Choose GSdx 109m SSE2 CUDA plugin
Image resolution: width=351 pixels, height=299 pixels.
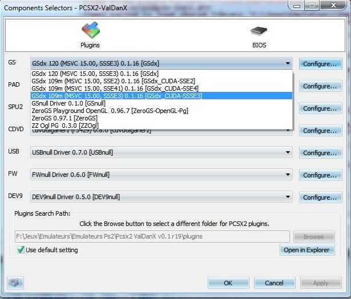tap(162, 81)
